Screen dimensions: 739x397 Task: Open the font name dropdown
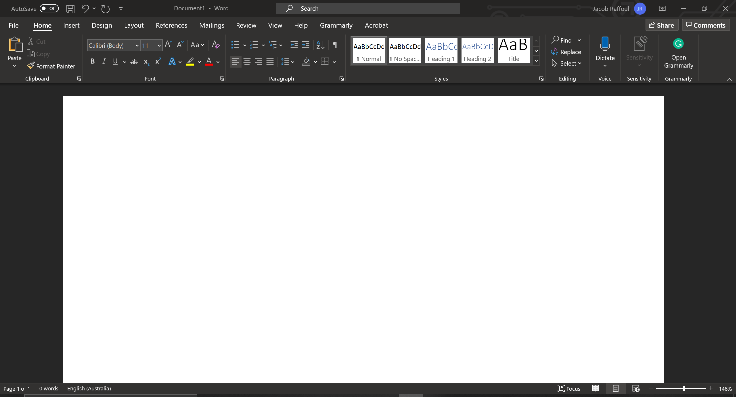[137, 45]
